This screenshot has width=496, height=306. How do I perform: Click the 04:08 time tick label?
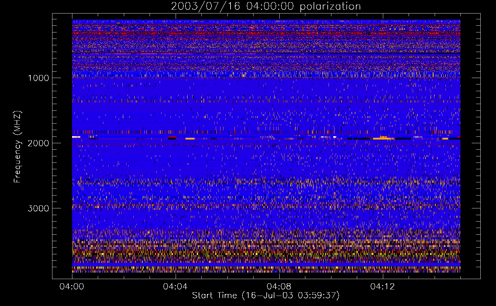[279, 287]
